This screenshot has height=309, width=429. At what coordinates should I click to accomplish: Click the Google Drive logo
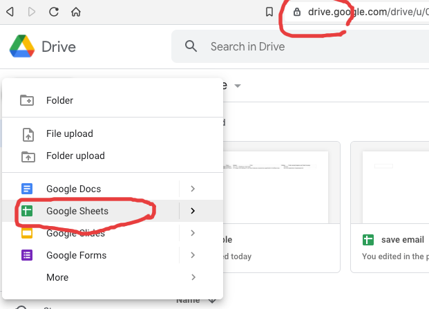23,47
